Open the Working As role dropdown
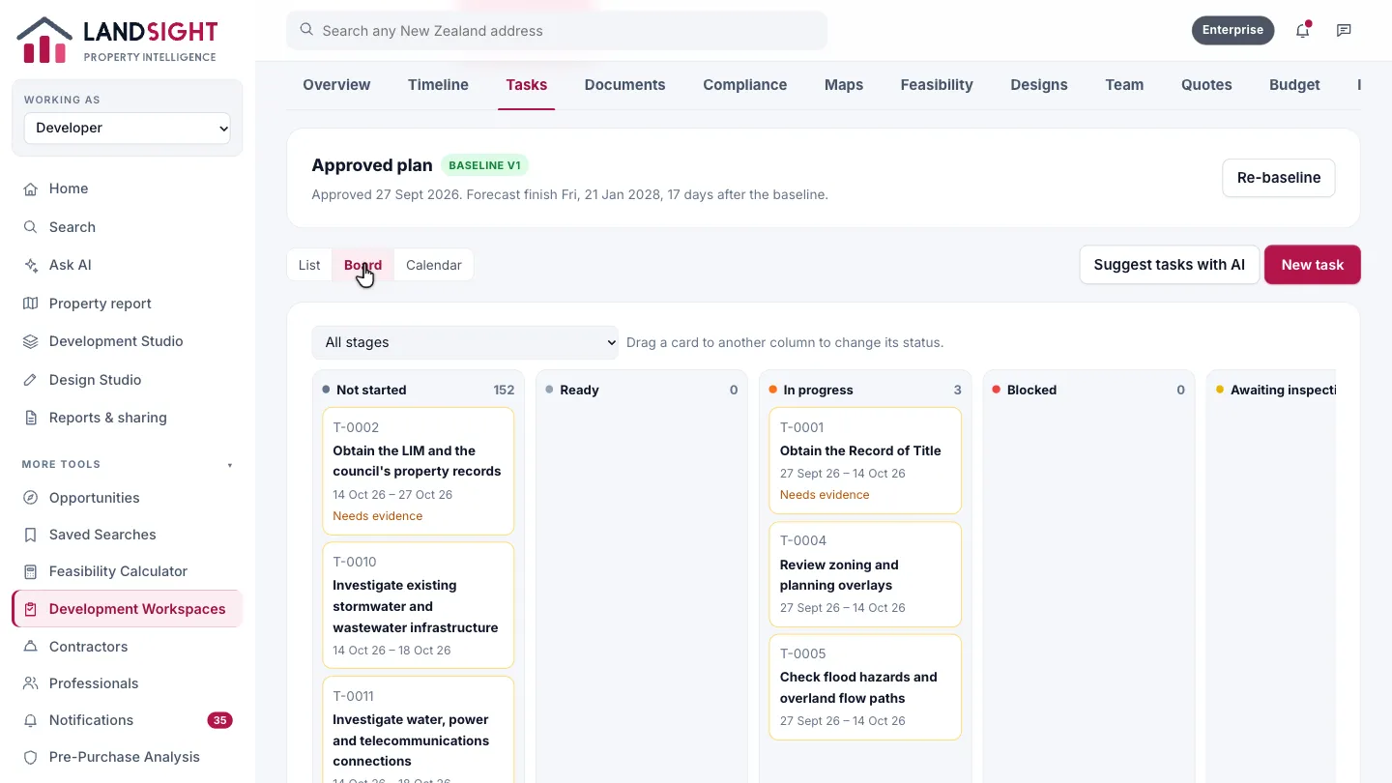 point(128,128)
